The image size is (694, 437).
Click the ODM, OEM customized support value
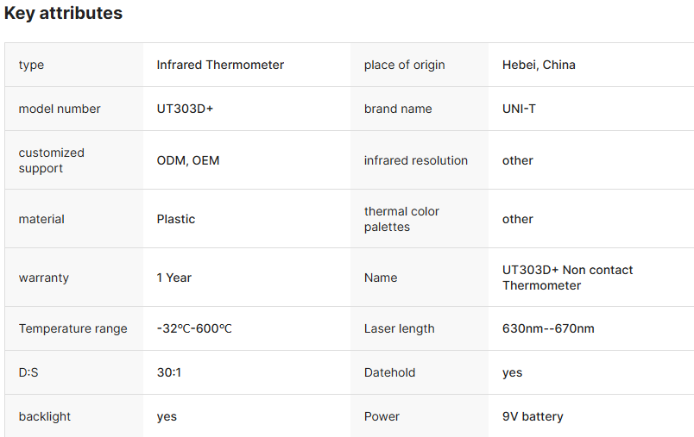pyautogui.click(x=188, y=160)
